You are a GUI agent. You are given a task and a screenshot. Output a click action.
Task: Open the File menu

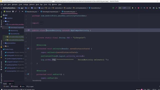pyautogui.click(x=2, y=4)
